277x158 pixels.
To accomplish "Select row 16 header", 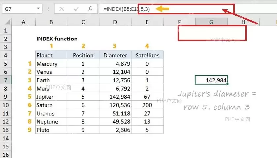I will [x=6, y=155].
